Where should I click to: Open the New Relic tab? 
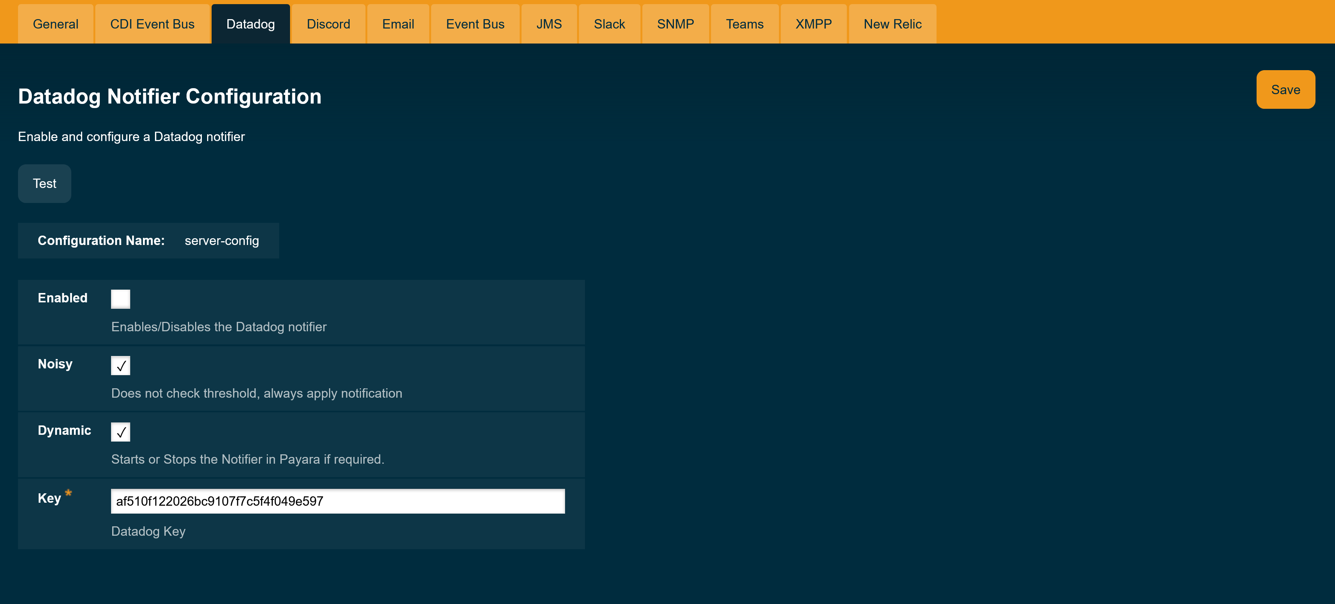tap(892, 23)
